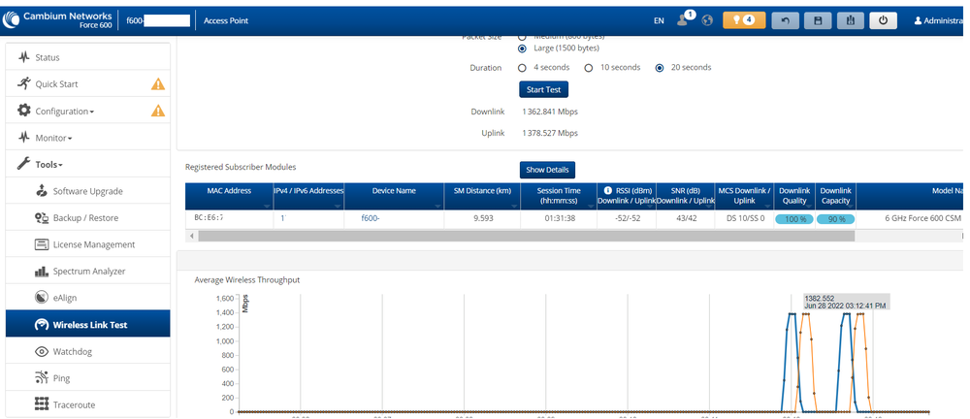The width and height of the screenshot is (970, 419).
Task: Click the Show Details button
Action: click(548, 170)
